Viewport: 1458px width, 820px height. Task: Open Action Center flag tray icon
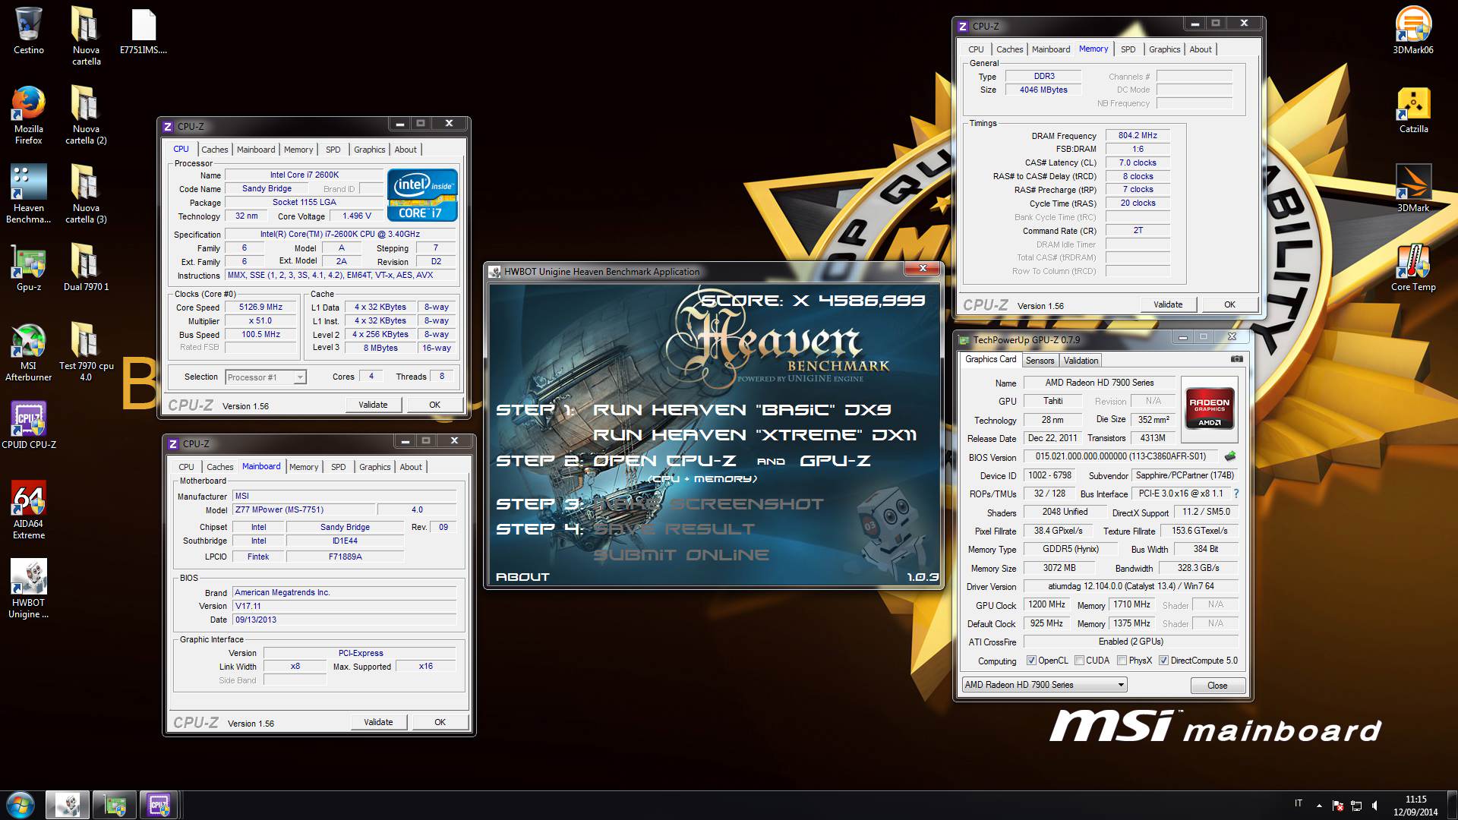tap(1337, 806)
